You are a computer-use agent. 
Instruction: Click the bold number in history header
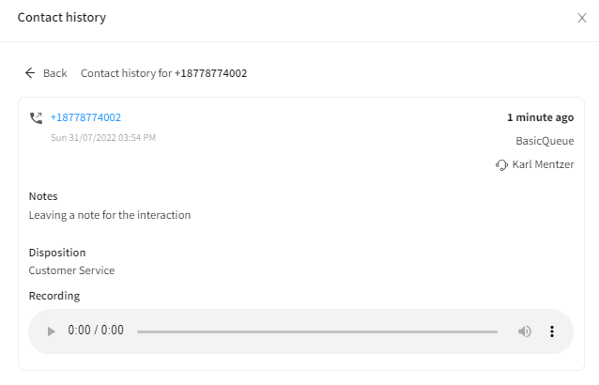(x=211, y=73)
